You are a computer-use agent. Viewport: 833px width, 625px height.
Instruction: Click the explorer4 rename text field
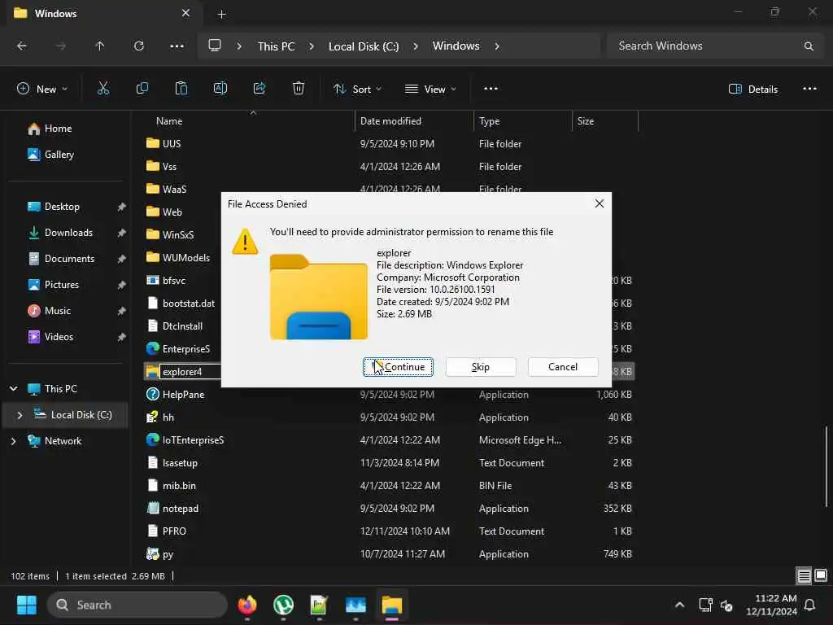click(190, 371)
